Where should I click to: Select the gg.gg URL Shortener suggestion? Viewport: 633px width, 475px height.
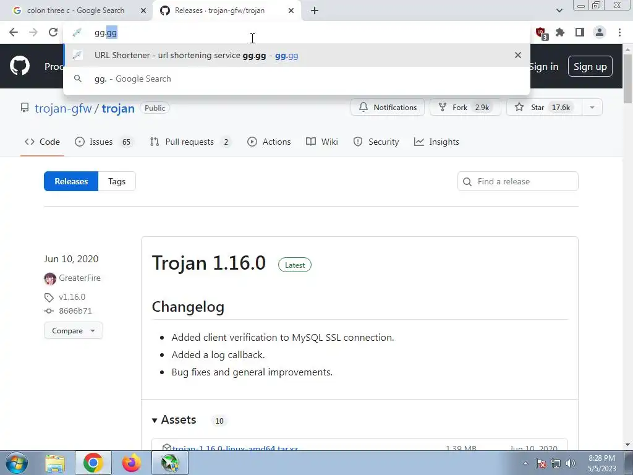click(296, 55)
